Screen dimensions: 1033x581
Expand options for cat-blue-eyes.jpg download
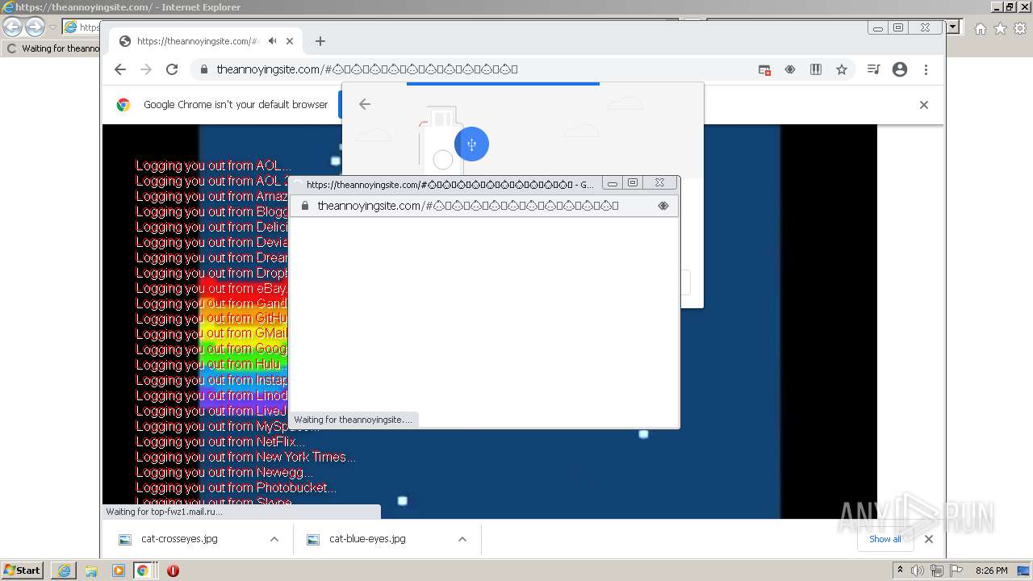[462, 539]
